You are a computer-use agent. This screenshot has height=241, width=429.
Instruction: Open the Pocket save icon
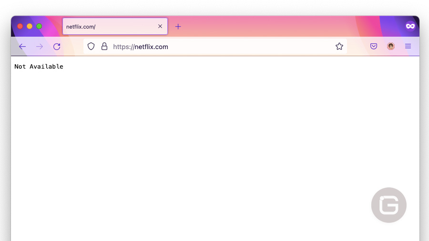374,46
